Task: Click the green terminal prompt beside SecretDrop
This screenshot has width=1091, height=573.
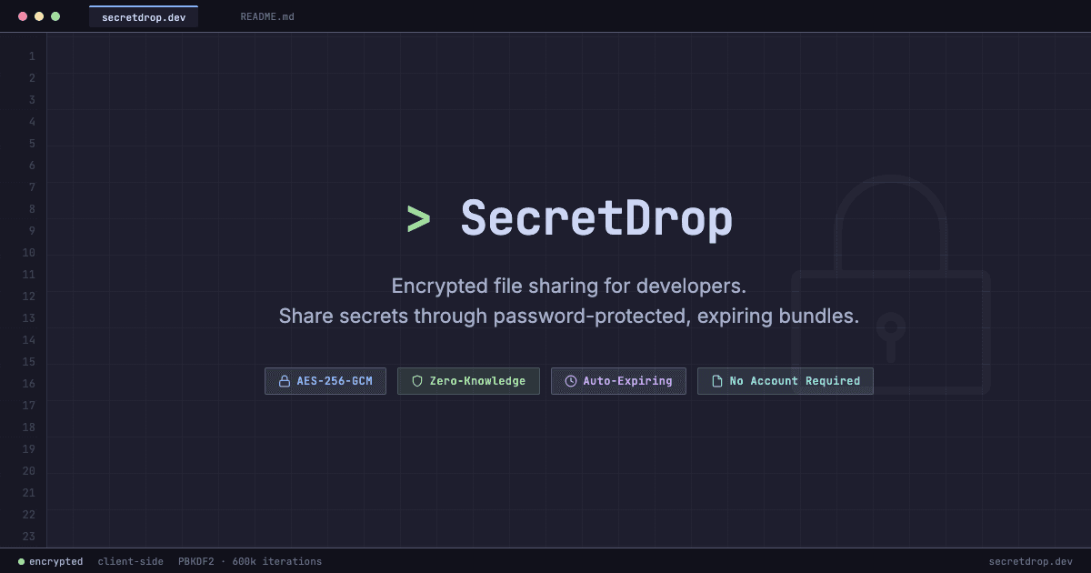Action: 420,217
